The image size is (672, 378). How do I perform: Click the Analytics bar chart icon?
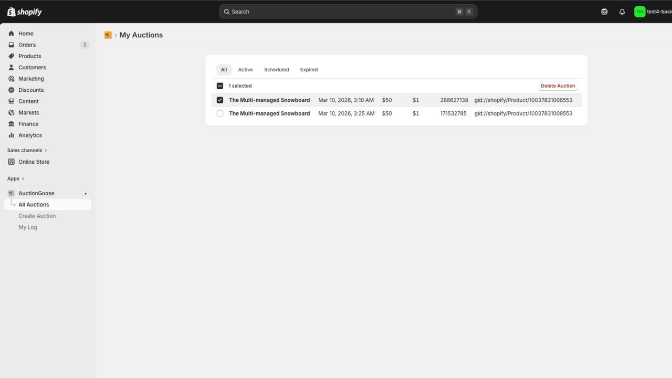tap(12, 135)
